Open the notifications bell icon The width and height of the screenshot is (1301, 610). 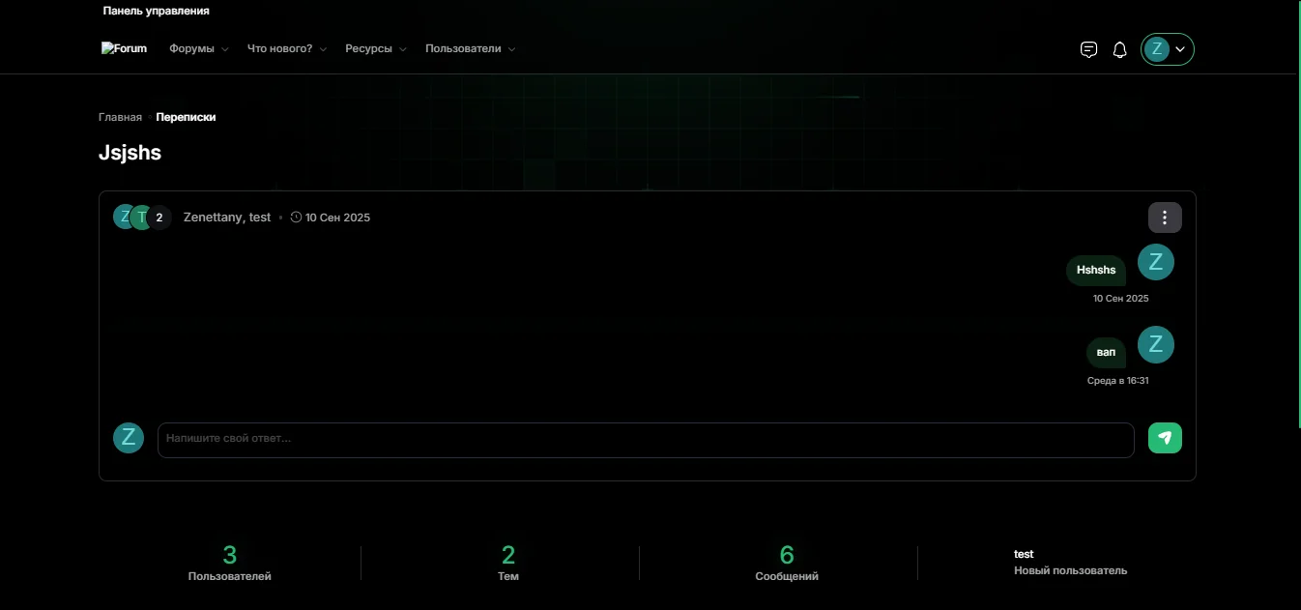coord(1119,49)
